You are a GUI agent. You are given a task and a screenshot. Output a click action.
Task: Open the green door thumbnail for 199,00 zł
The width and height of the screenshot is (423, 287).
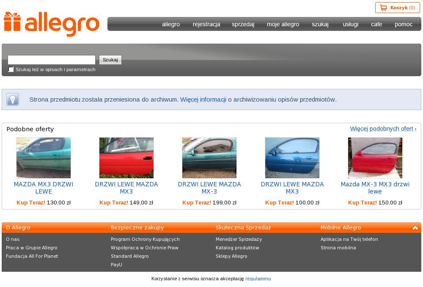click(209, 157)
